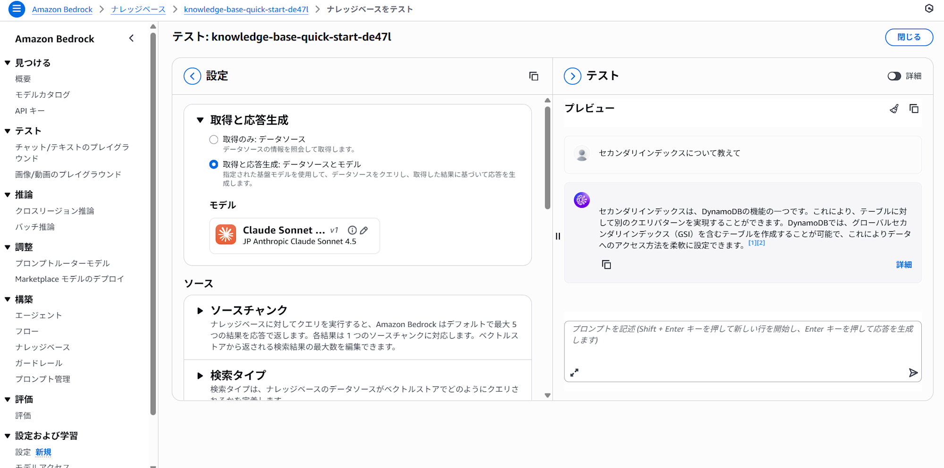Viewport: 944px width, 468px height.
Task: Clear the preview chat with the broom icon
Action: pyautogui.click(x=894, y=109)
